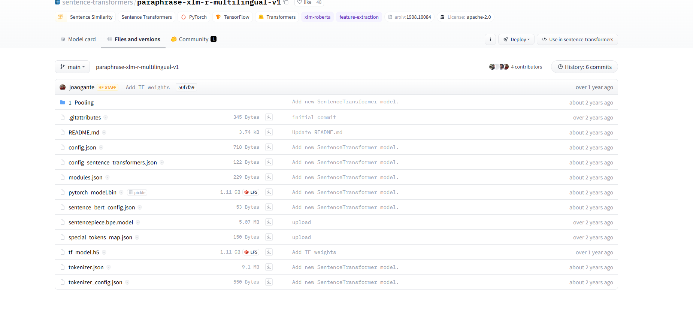693x324 pixels.
Task: Click Use in sentence-transformers button
Action: click(577, 39)
